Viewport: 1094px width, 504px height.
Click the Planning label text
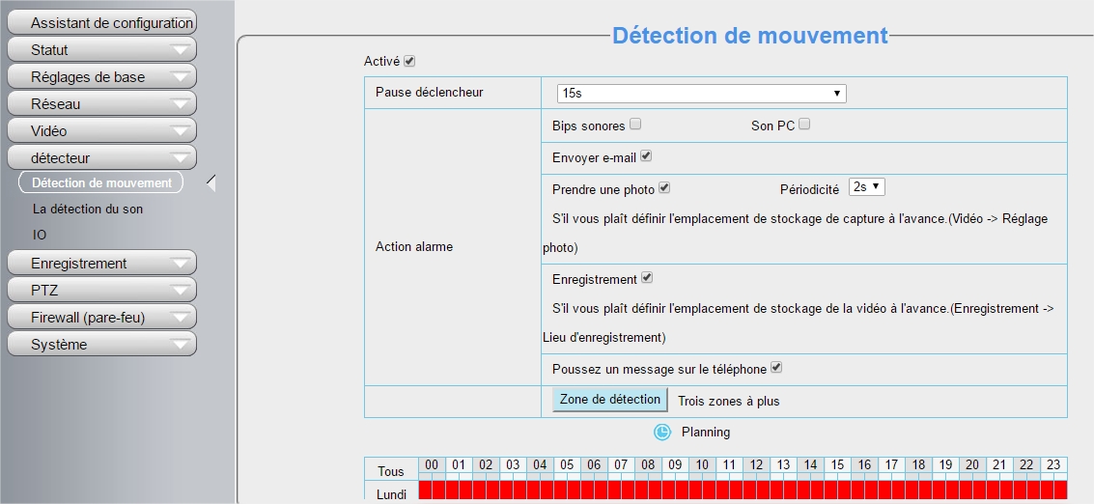click(706, 433)
